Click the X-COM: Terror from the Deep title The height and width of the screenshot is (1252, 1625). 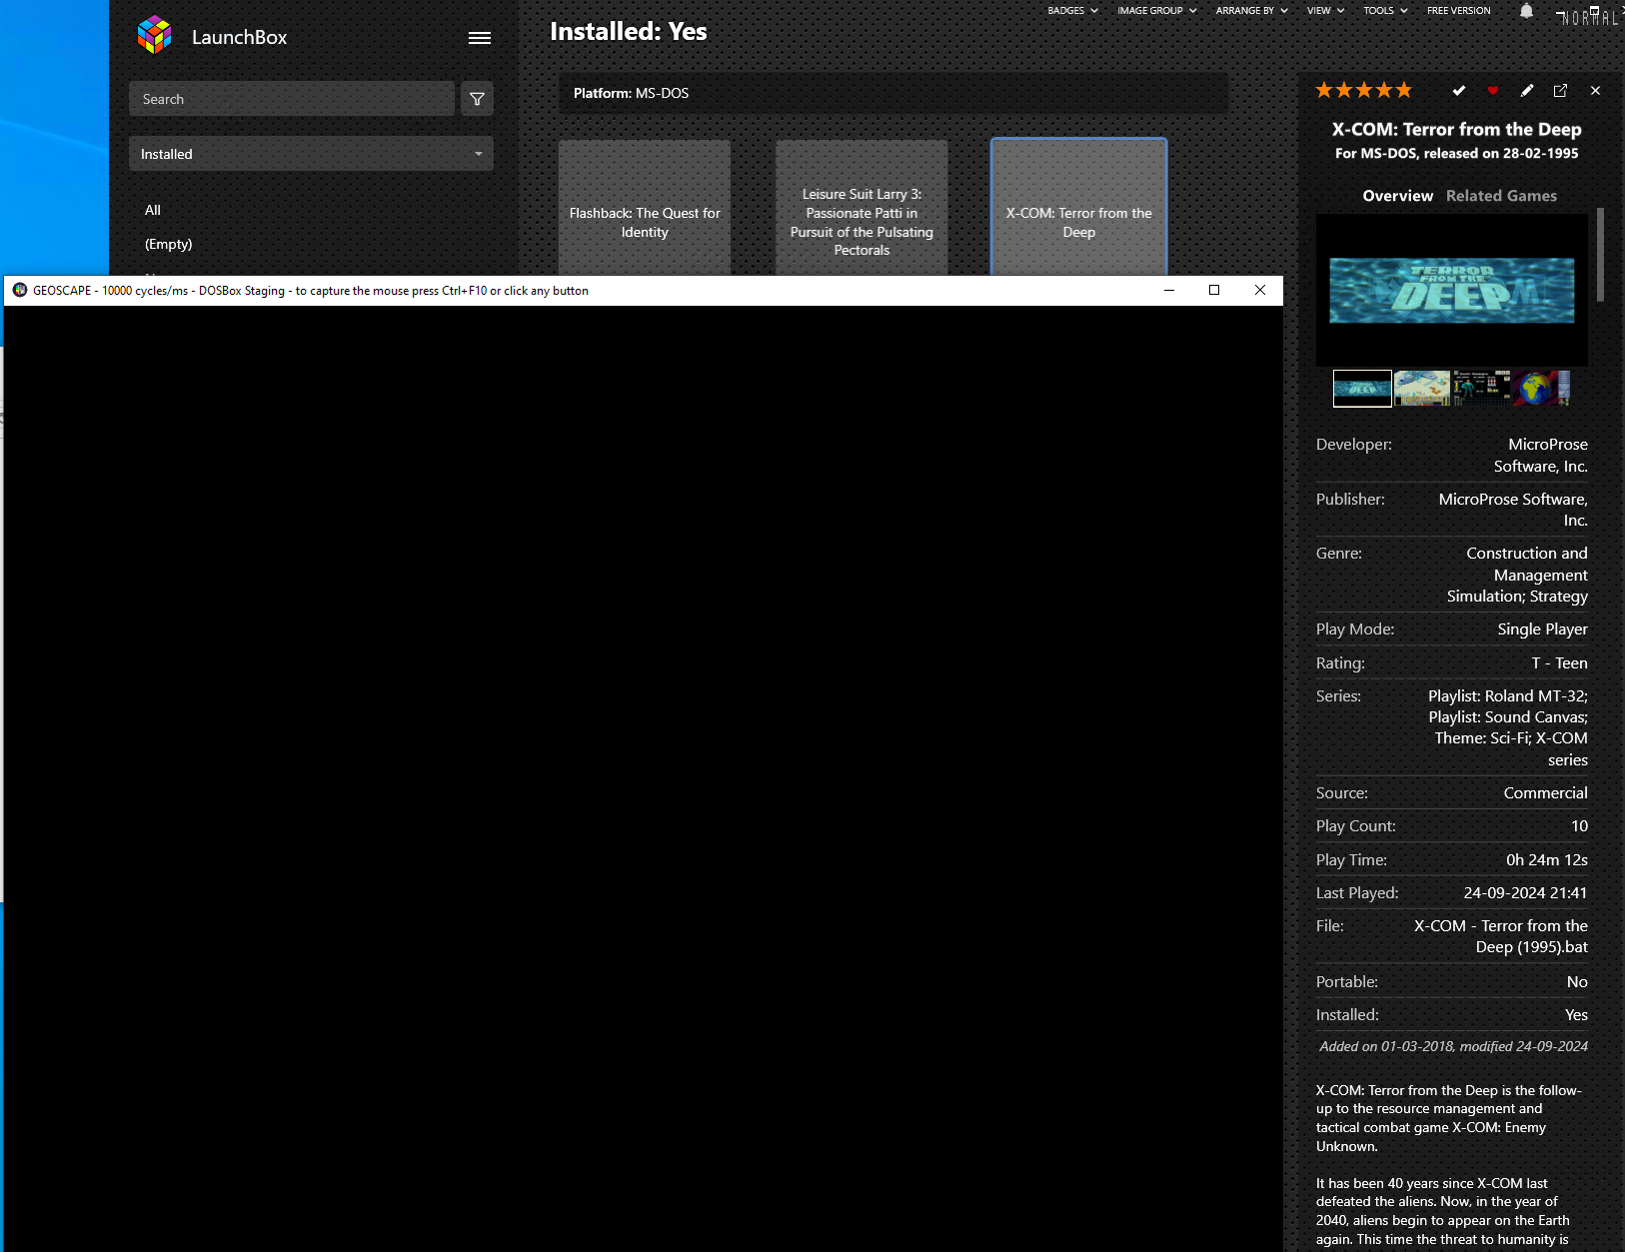click(1456, 129)
